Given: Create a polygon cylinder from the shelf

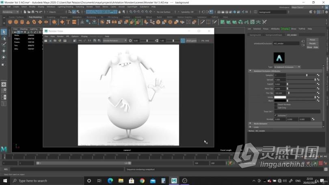Looking at the screenshot, I should click(22, 22).
